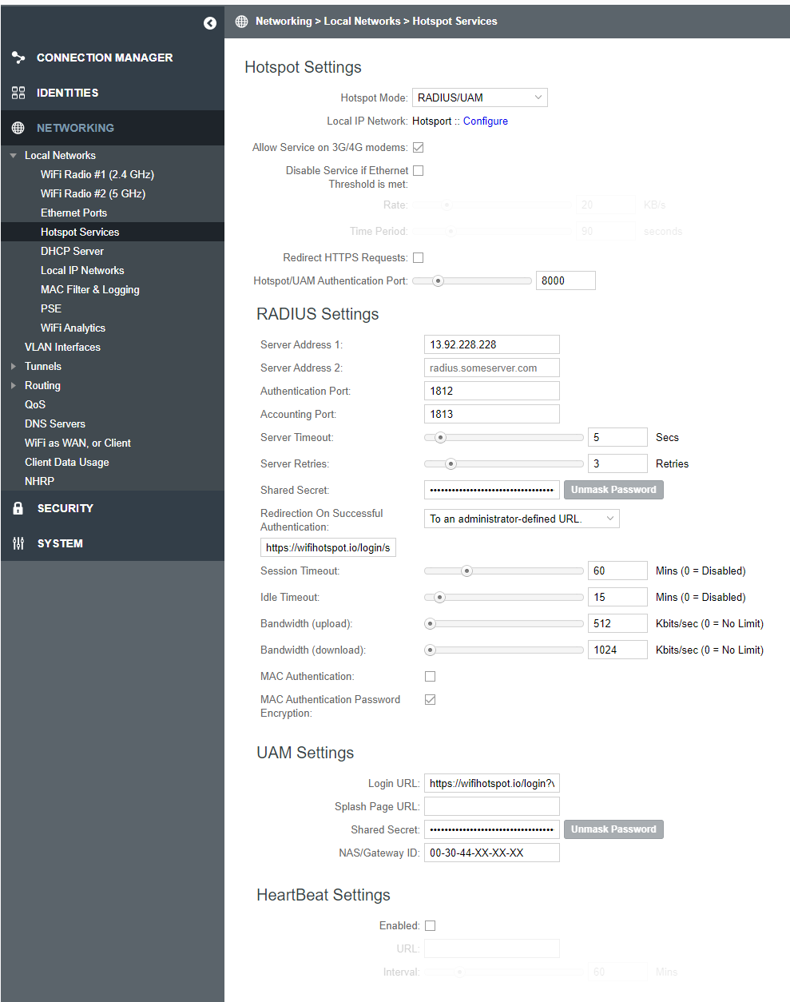Click the Security padlock icon
Screen dimensions: 790x1002
click(18, 508)
